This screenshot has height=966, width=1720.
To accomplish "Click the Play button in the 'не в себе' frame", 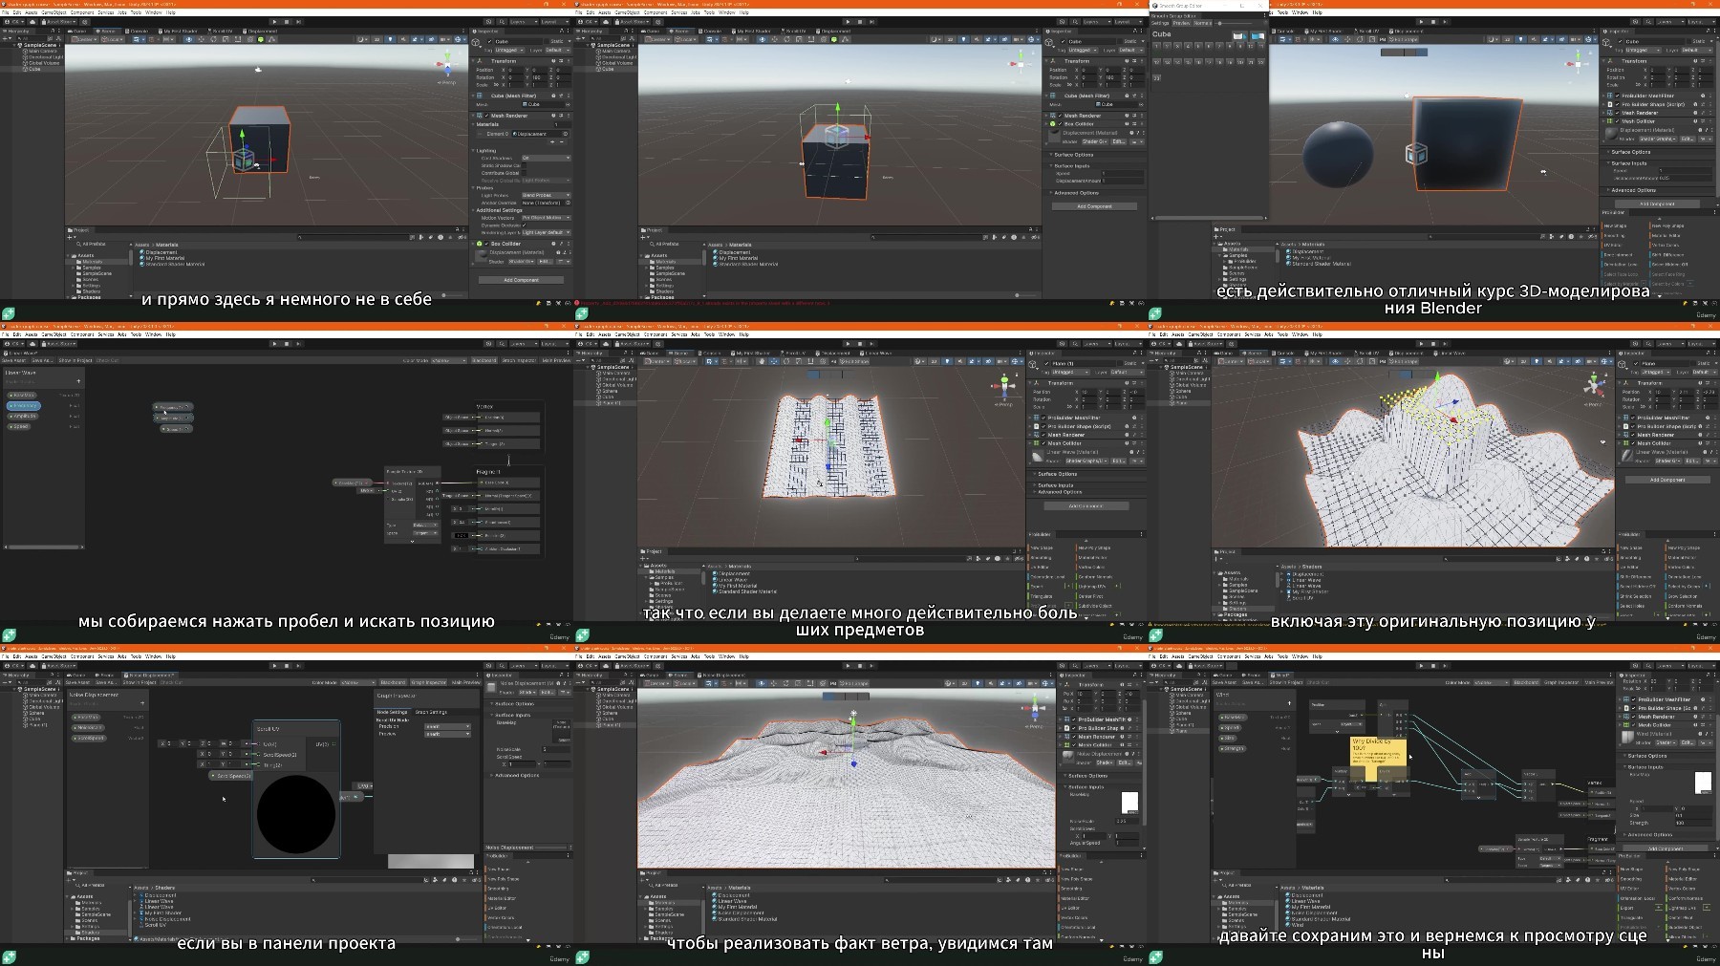I will [x=274, y=22].
